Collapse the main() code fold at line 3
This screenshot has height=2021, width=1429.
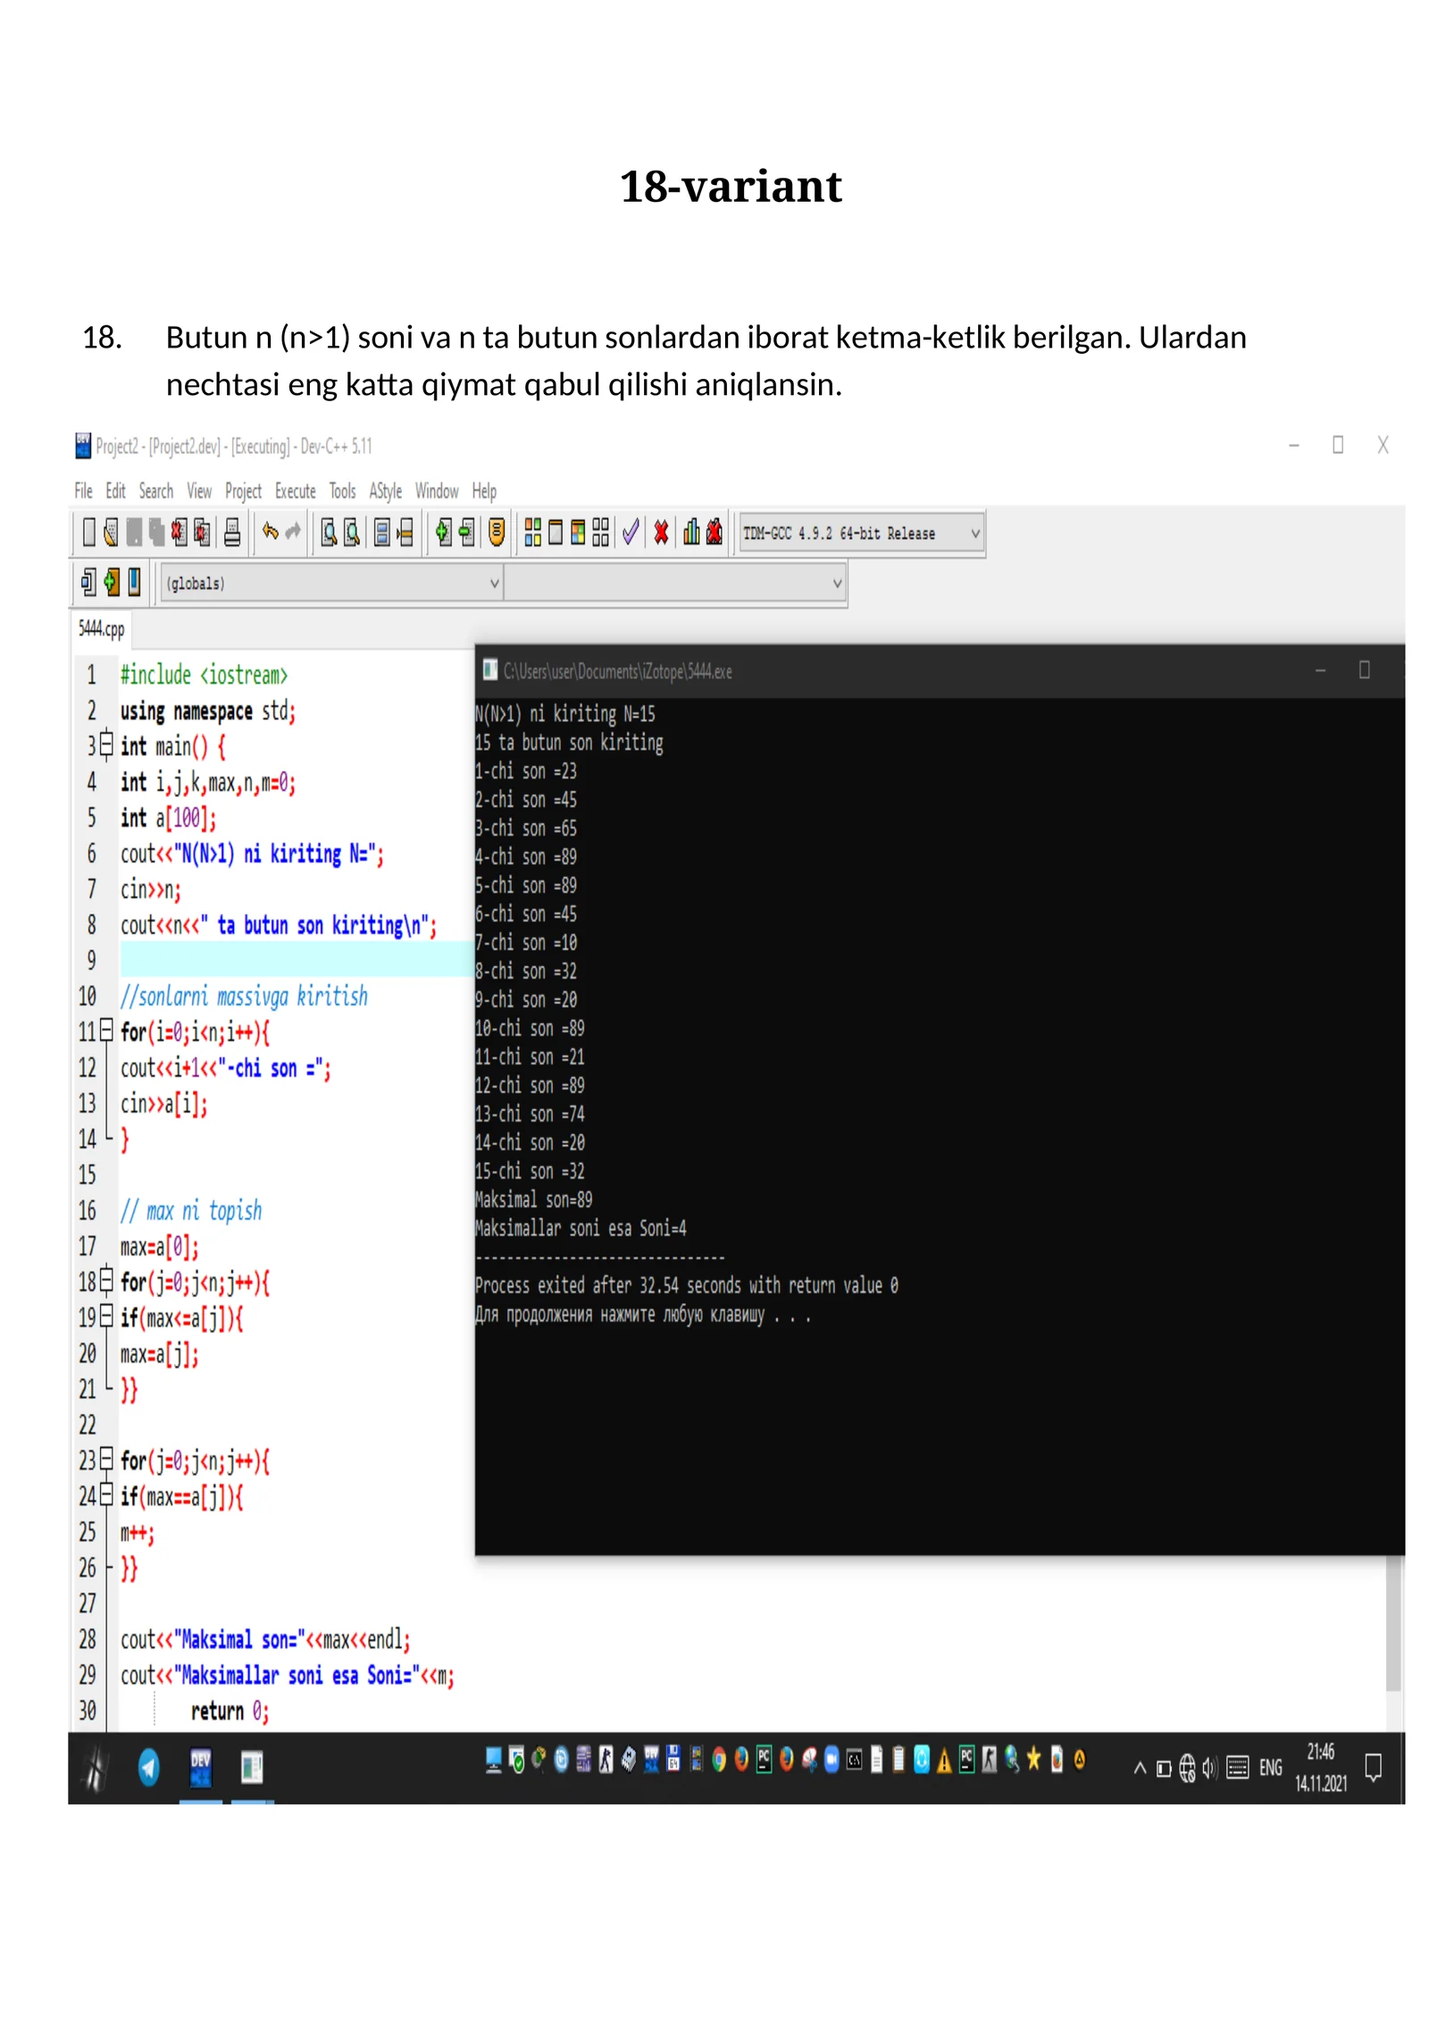106,744
